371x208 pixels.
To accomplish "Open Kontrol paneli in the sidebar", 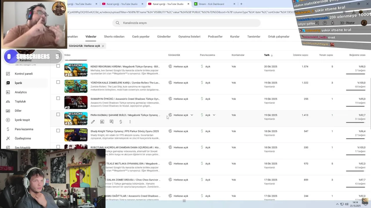I will tap(24, 74).
